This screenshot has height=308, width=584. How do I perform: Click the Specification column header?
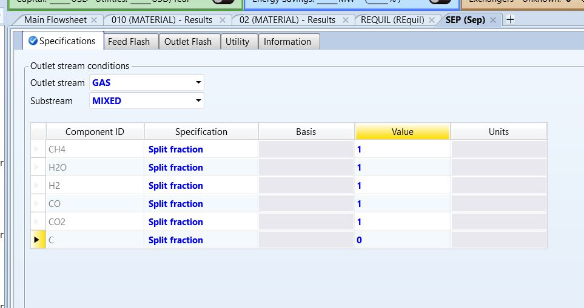(201, 132)
